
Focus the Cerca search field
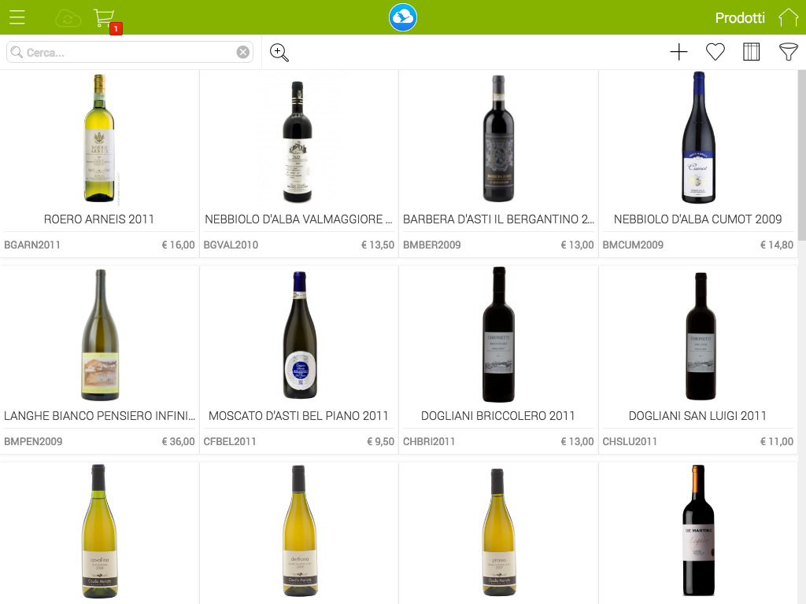pos(130,53)
